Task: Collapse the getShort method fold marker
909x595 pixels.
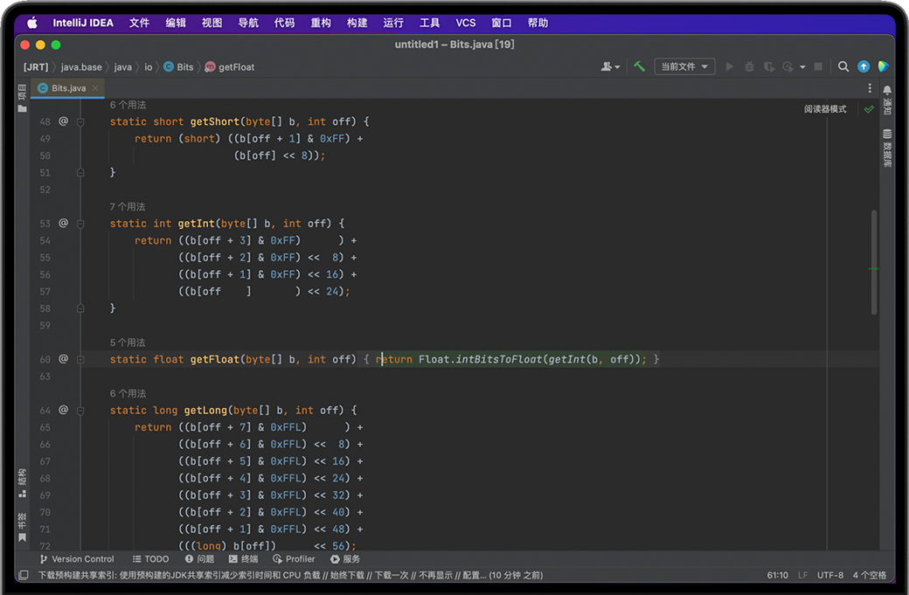Action: click(x=80, y=122)
